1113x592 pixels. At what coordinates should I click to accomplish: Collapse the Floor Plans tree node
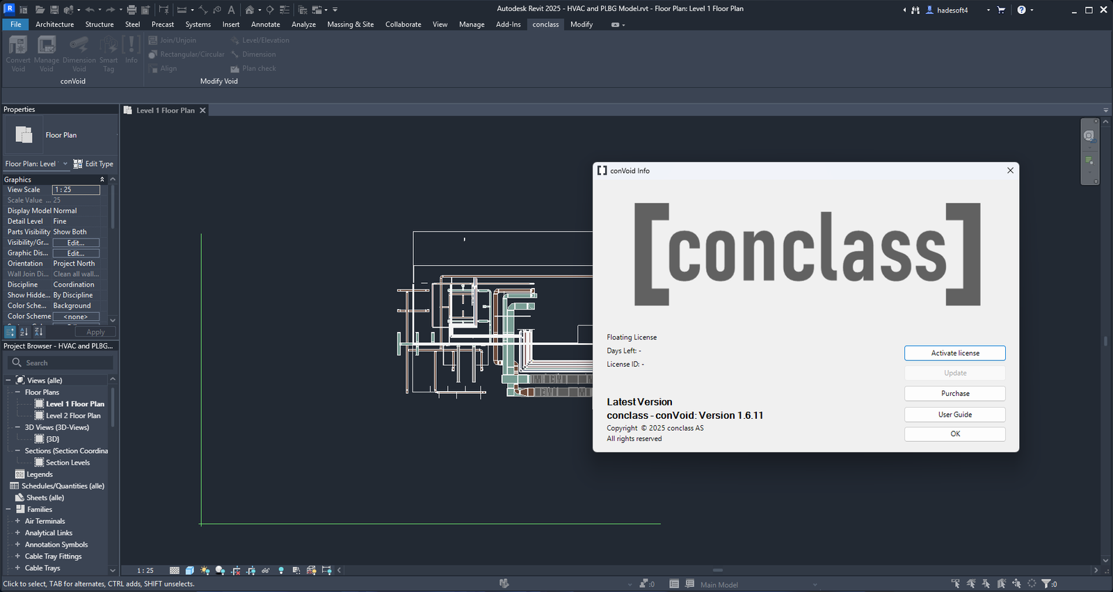pyautogui.click(x=17, y=392)
